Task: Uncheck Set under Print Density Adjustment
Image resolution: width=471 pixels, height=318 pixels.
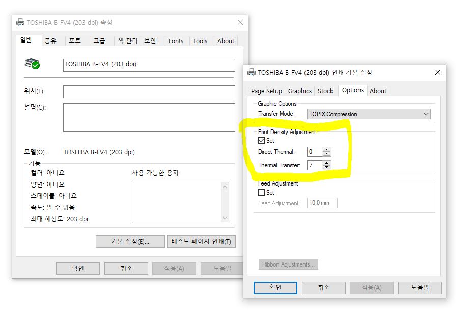Action: pos(262,140)
